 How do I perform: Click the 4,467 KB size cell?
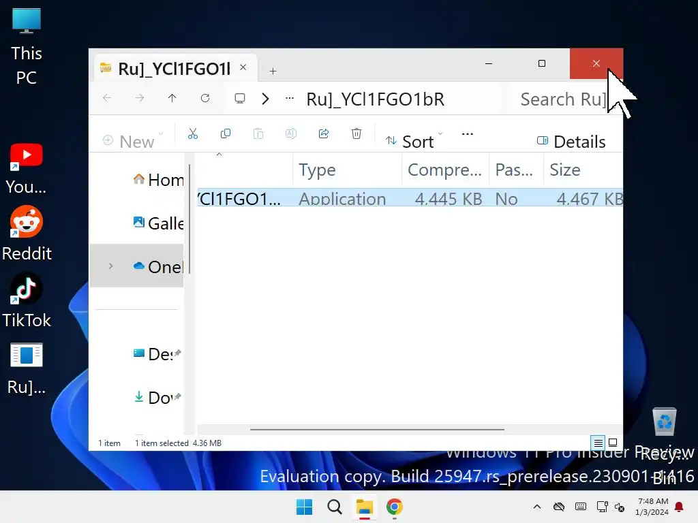point(590,198)
